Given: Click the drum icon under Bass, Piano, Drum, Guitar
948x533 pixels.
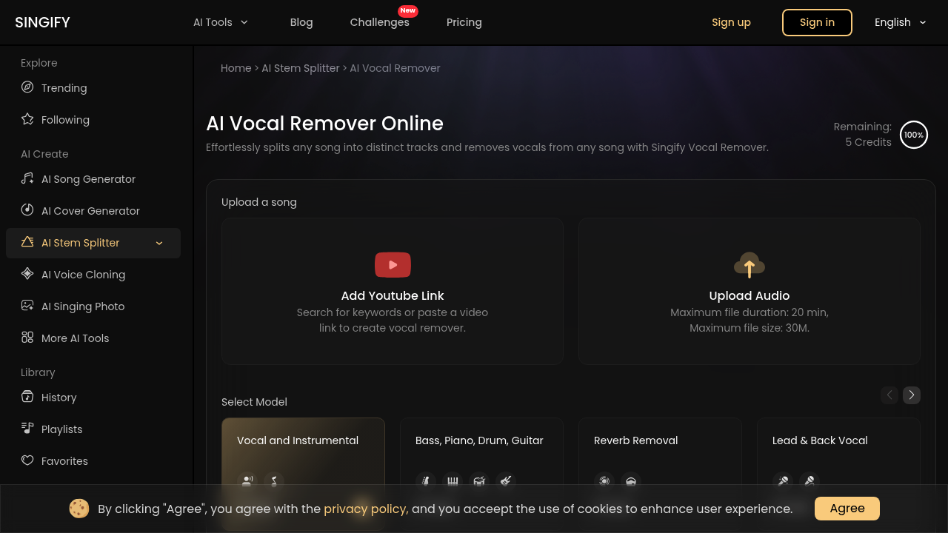Looking at the screenshot, I should tap(479, 481).
